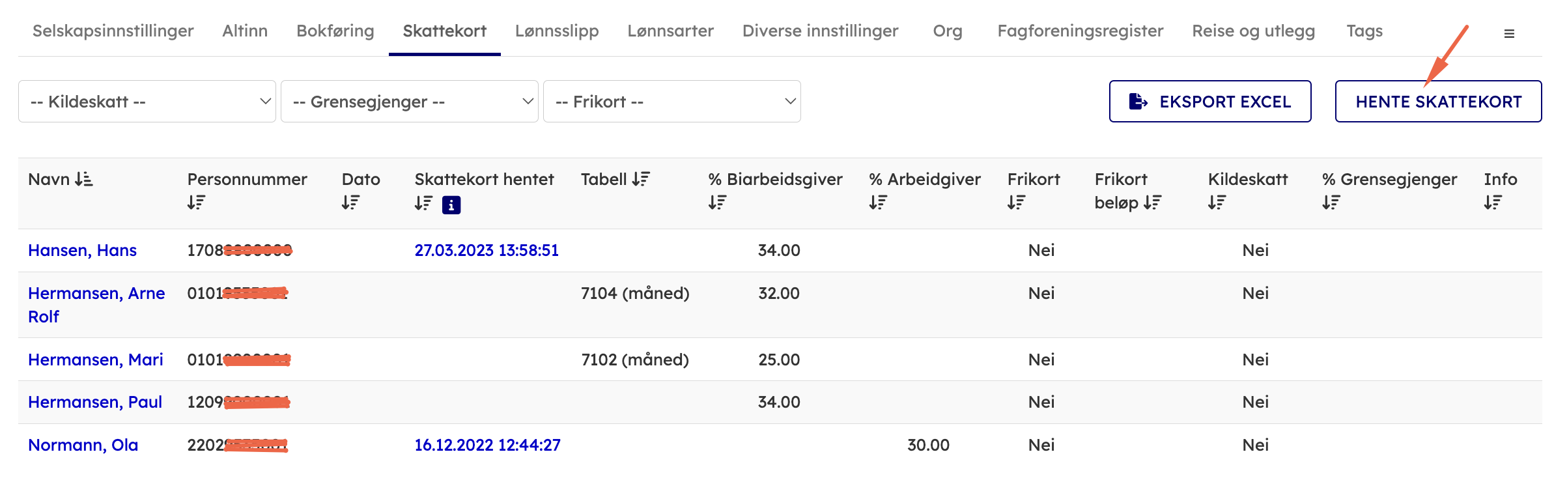
Task: Expand the Grensegjenger filter dropdown
Action: [x=409, y=102]
